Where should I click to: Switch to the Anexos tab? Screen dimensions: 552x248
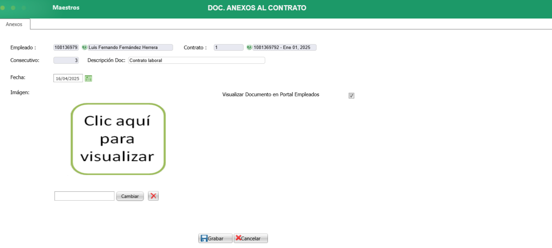coord(14,24)
